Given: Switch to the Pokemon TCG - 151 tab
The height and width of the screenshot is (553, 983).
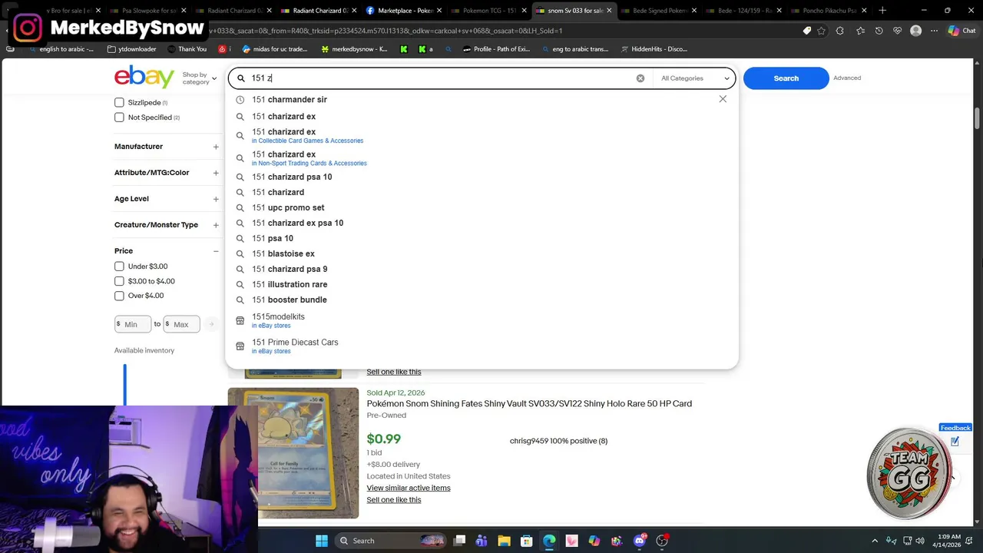Looking at the screenshot, I should 488,11.
